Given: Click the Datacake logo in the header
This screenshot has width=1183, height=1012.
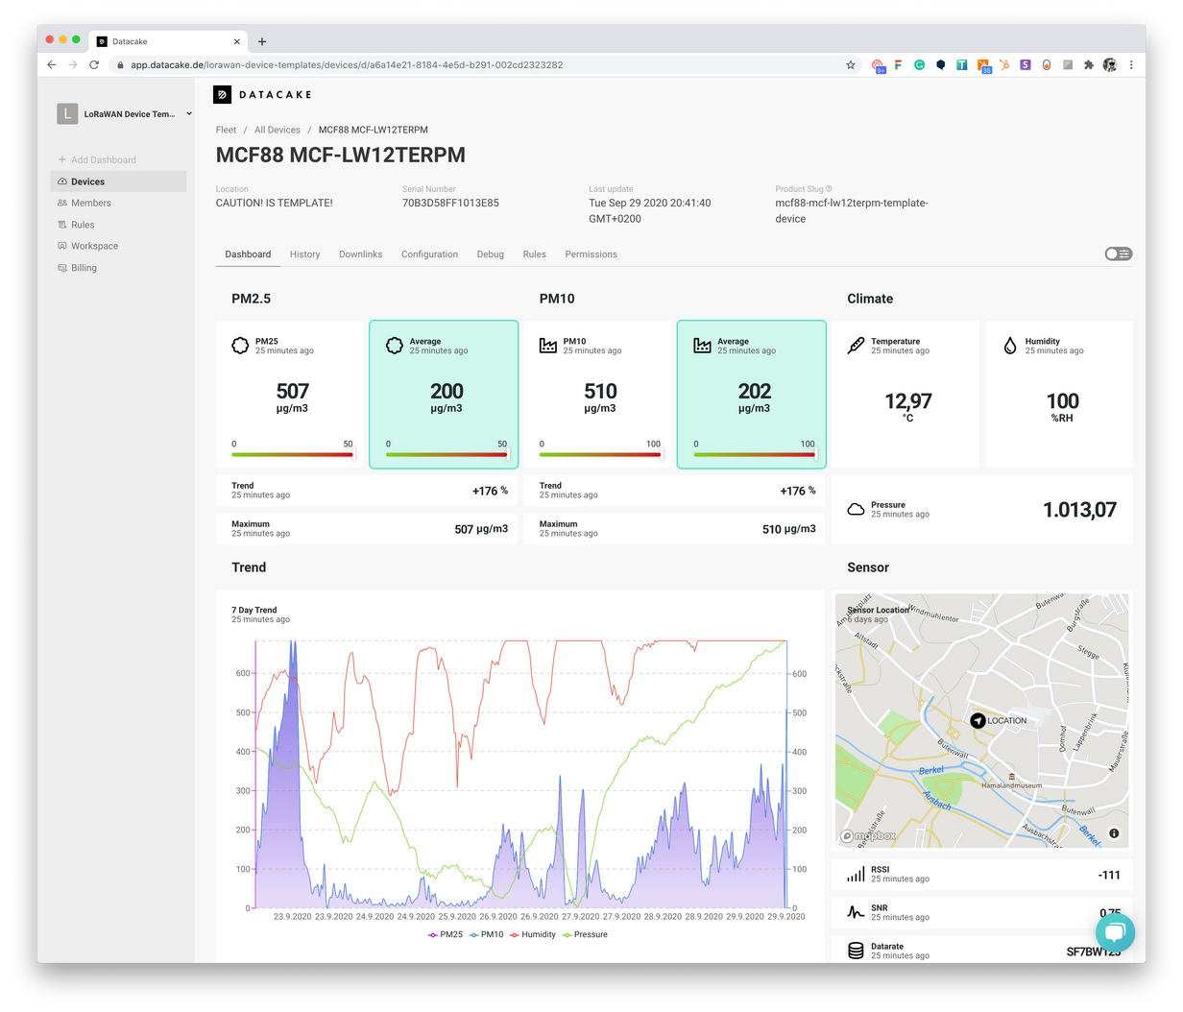Looking at the screenshot, I should point(261,94).
